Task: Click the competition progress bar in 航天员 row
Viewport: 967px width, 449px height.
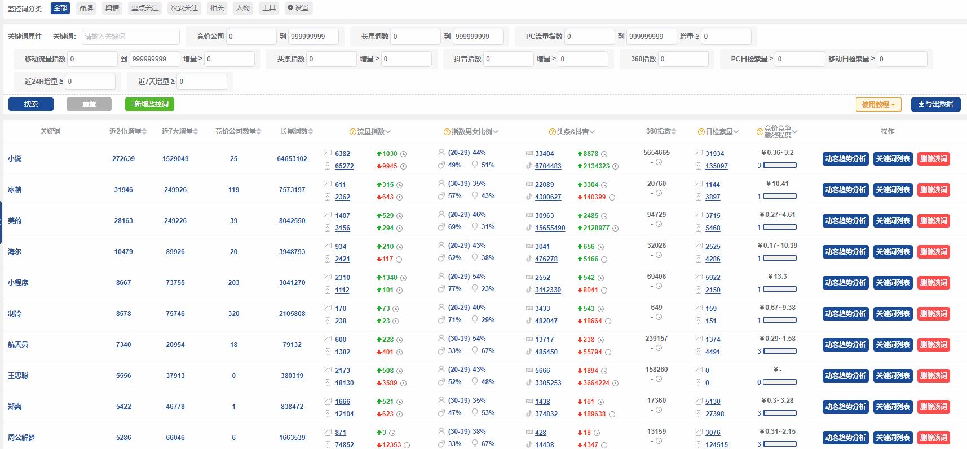Action: [x=779, y=352]
